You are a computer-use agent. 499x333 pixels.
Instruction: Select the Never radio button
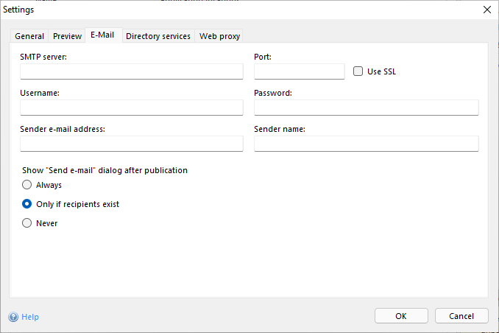[x=27, y=223]
